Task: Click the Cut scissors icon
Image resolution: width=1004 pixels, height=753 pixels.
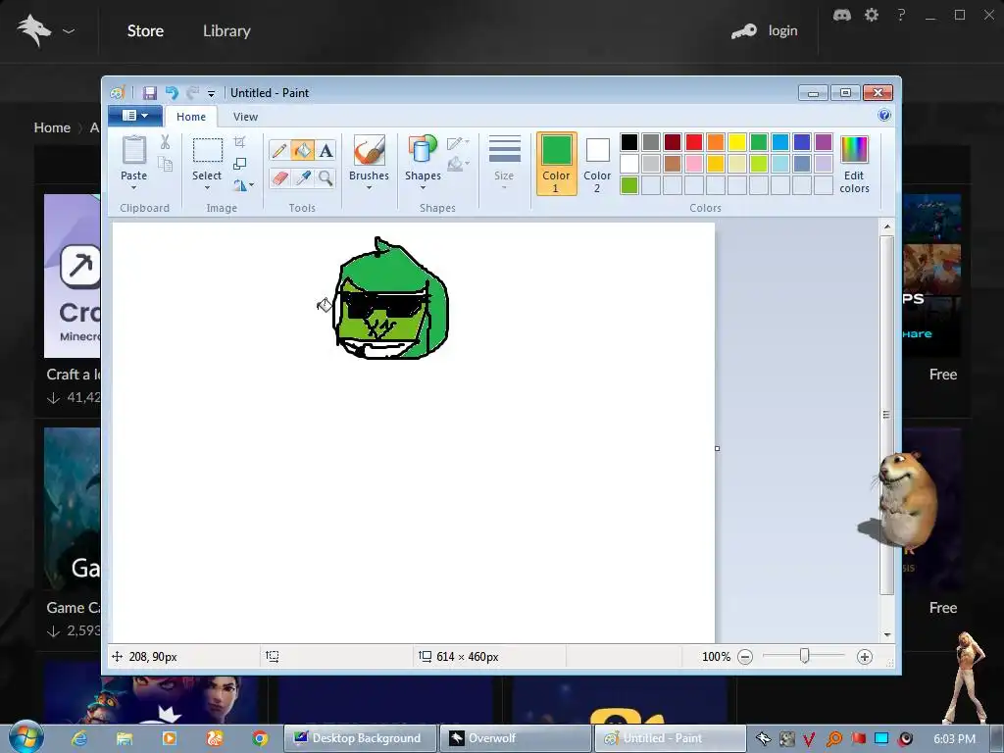Action: click(x=165, y=142)
